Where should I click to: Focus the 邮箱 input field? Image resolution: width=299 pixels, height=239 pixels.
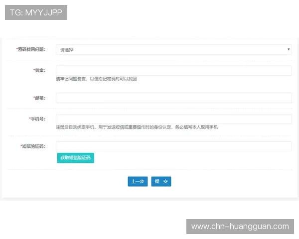tap(174, 98)
